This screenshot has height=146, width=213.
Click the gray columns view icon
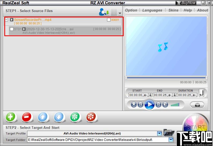[x=114, y=12]
